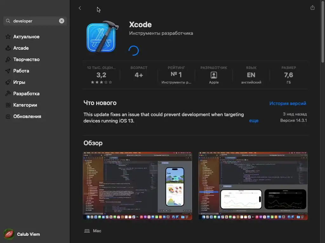Click the loading spinner progress indicator
This screenshot has height=243, width=325.
(x=134, y=51)
